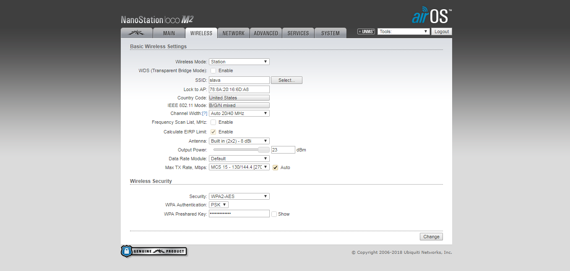570x271 pixels.
Task: Toggle the Calculate EIRP Limit checkbox
Action: click(213, 132)
